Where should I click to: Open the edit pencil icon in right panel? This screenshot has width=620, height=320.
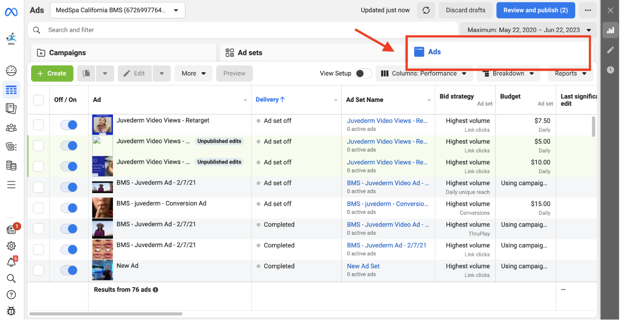(610, 50)
